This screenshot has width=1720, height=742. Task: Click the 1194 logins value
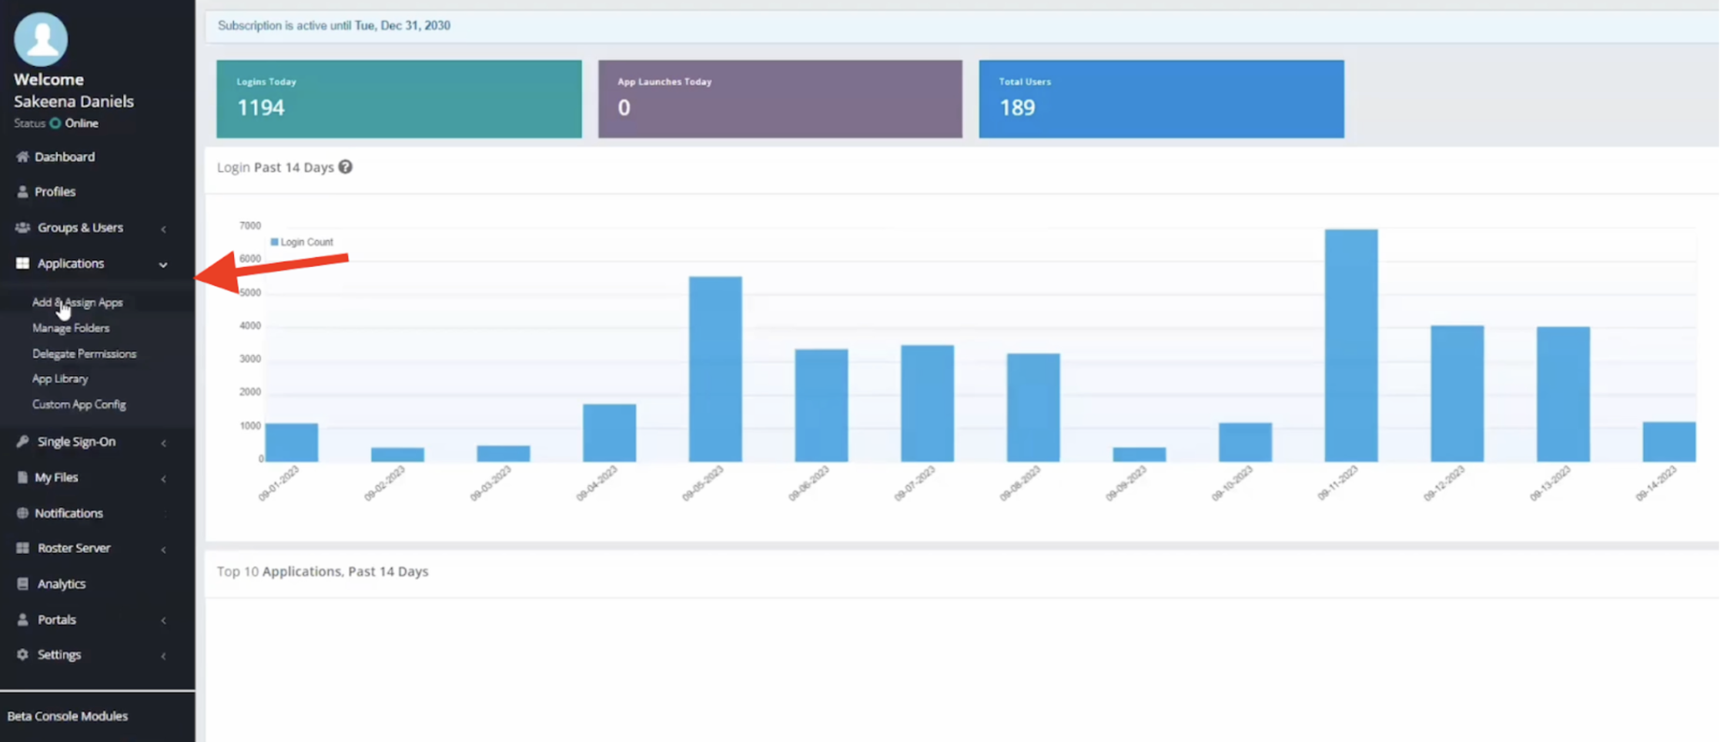260,108
